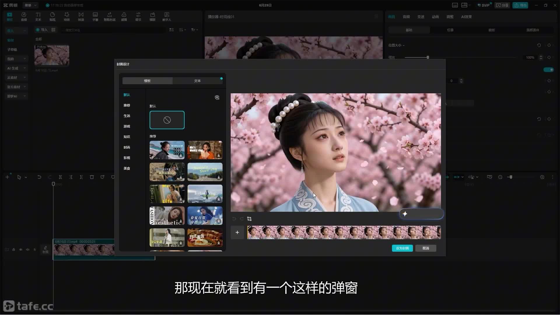Choose the Iceland Vlog cover template thumbnail
The width and height of the screenshot is (560, 315).
pos(205,194)
